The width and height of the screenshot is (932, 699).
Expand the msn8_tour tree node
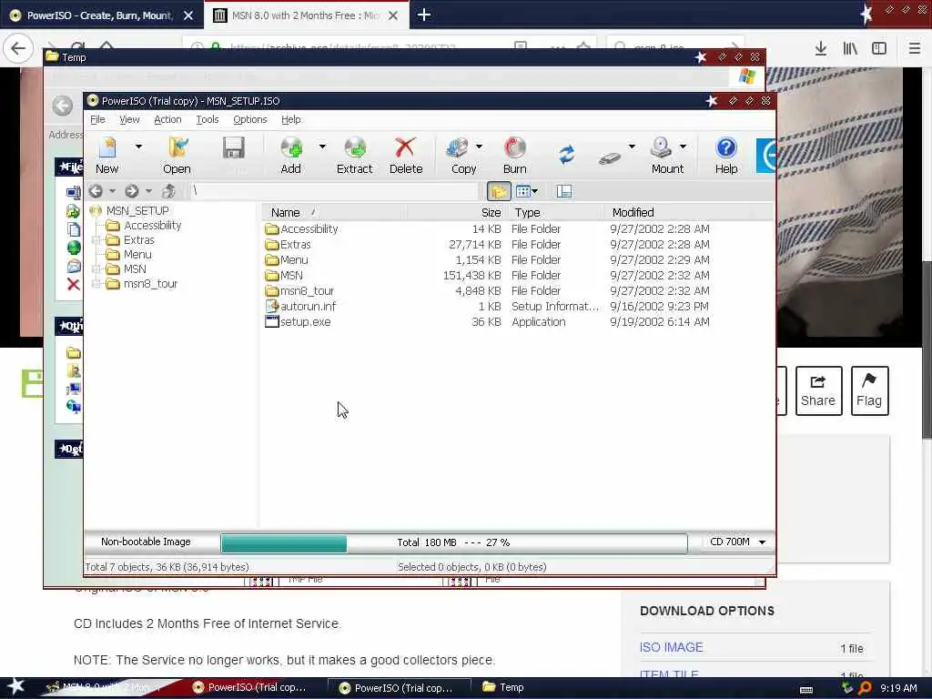pyautogui.click(x=96, y=284)
